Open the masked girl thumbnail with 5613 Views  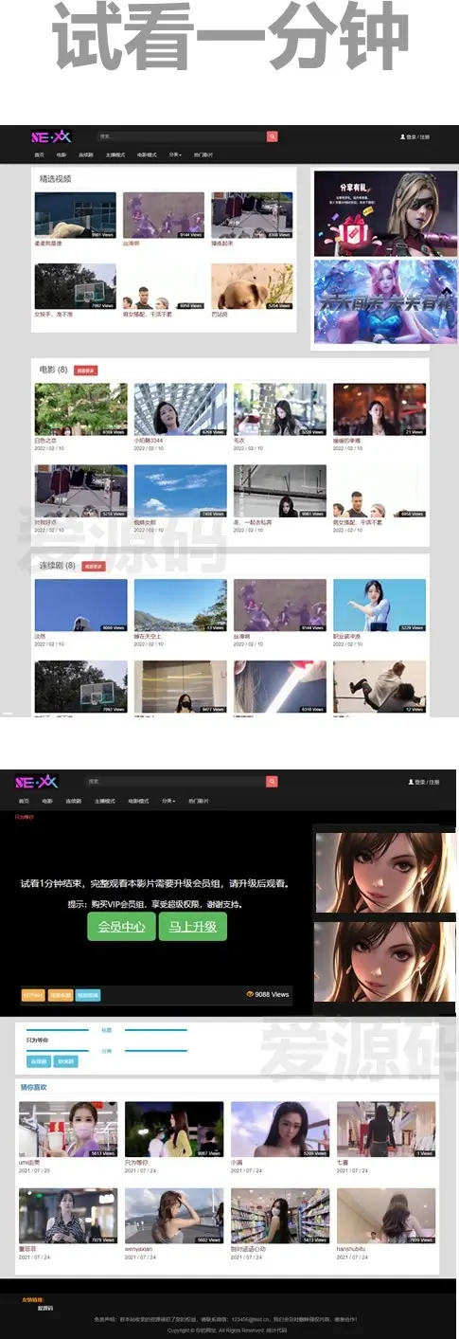[x=68, y=1130]
